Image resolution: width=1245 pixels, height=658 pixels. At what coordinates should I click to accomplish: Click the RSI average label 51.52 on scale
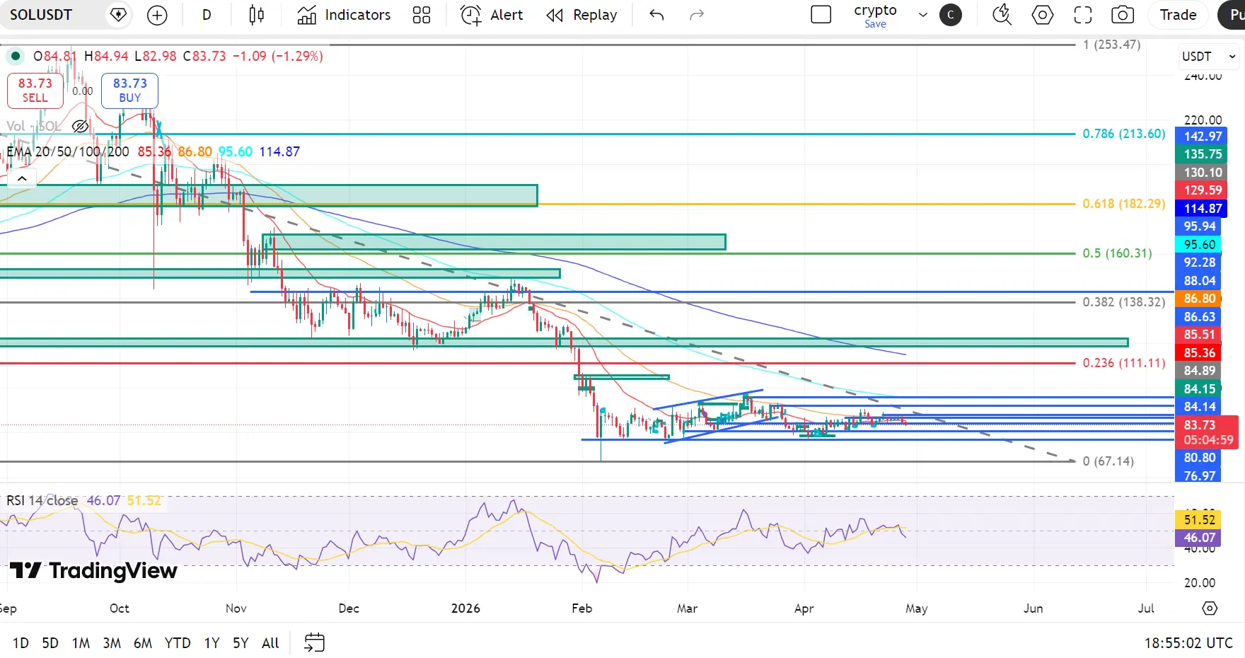(1200, 520)
